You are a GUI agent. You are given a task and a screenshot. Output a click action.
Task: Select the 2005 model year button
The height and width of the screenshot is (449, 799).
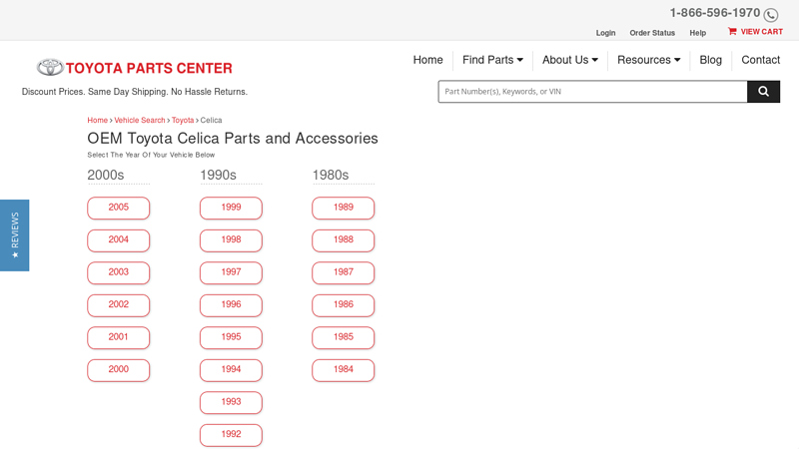point(119,208)
